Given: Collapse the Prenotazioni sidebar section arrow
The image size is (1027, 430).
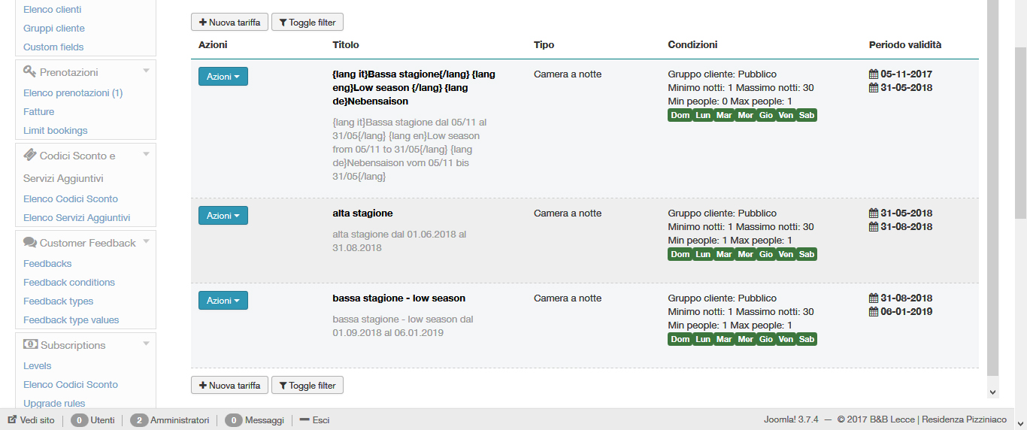Looking at the screenshot, I should 146,71.
